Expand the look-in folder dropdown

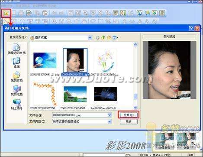(x=90, y=38)
